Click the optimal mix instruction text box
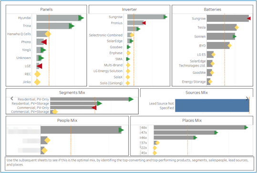The image size is (257, 173). pos(130,163)
